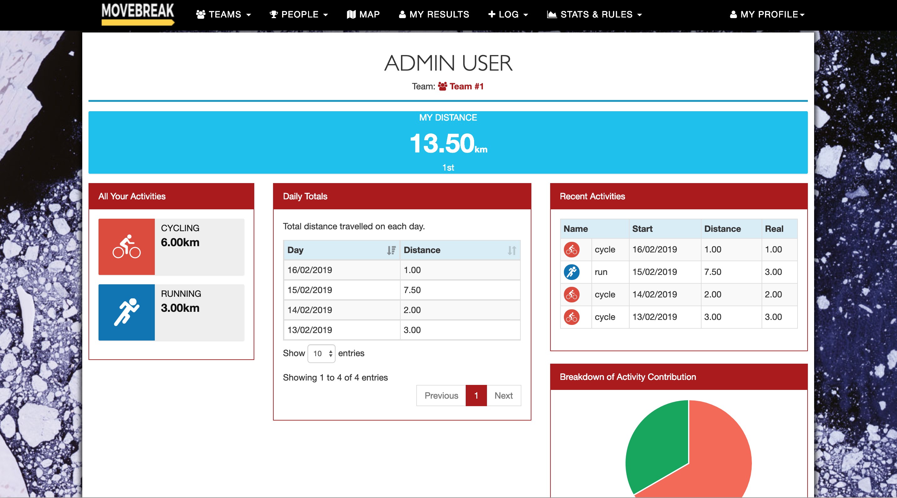Click the Map icon in navbar

(x=351, y=14)
